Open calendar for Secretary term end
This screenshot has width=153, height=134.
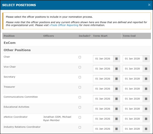coord(146,79)
